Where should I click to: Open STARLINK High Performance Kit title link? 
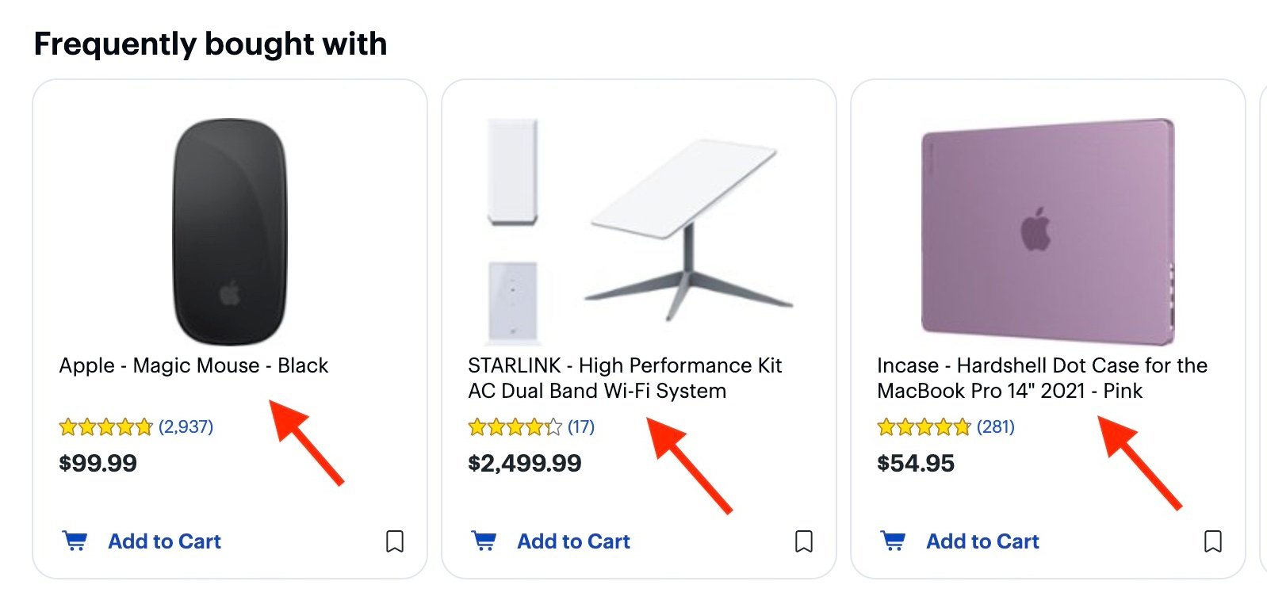click(x=625, y=378)
